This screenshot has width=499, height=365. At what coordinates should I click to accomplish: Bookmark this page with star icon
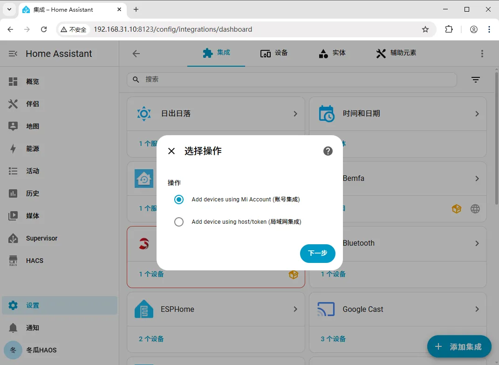click(425, 29)
